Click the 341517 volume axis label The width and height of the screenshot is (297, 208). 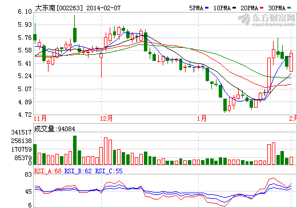[x=21, y=132]
